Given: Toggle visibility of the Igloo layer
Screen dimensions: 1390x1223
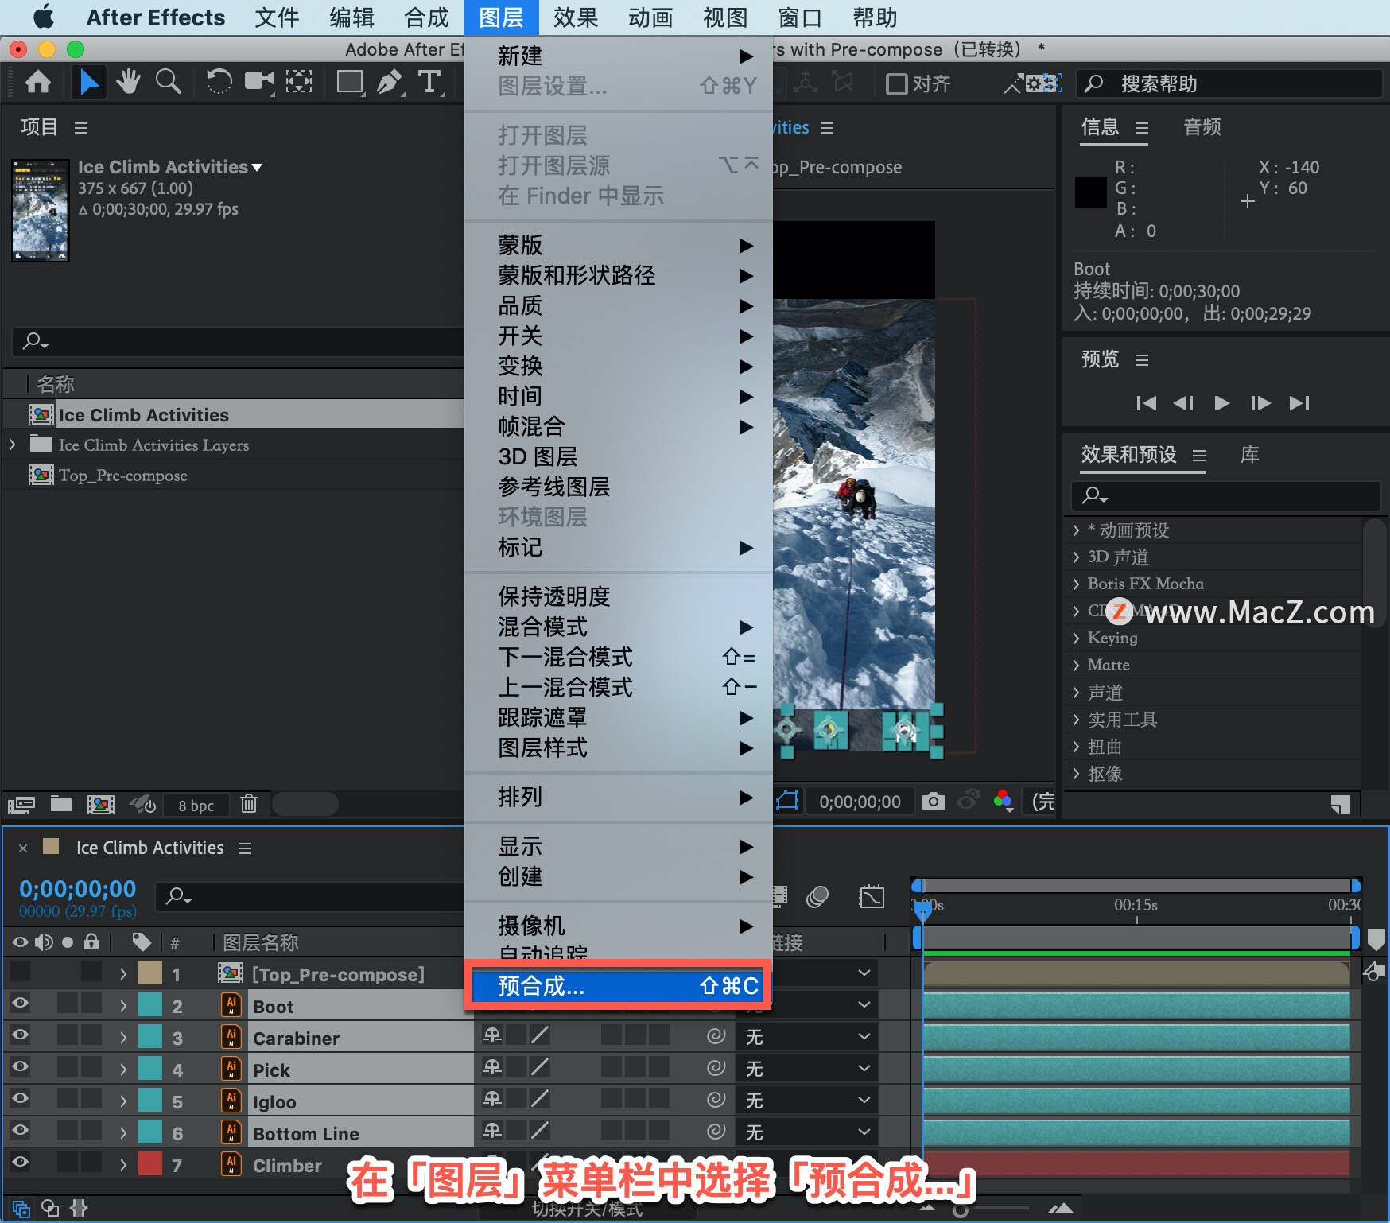Looking at the screenshot, I should pos(20,1100).
